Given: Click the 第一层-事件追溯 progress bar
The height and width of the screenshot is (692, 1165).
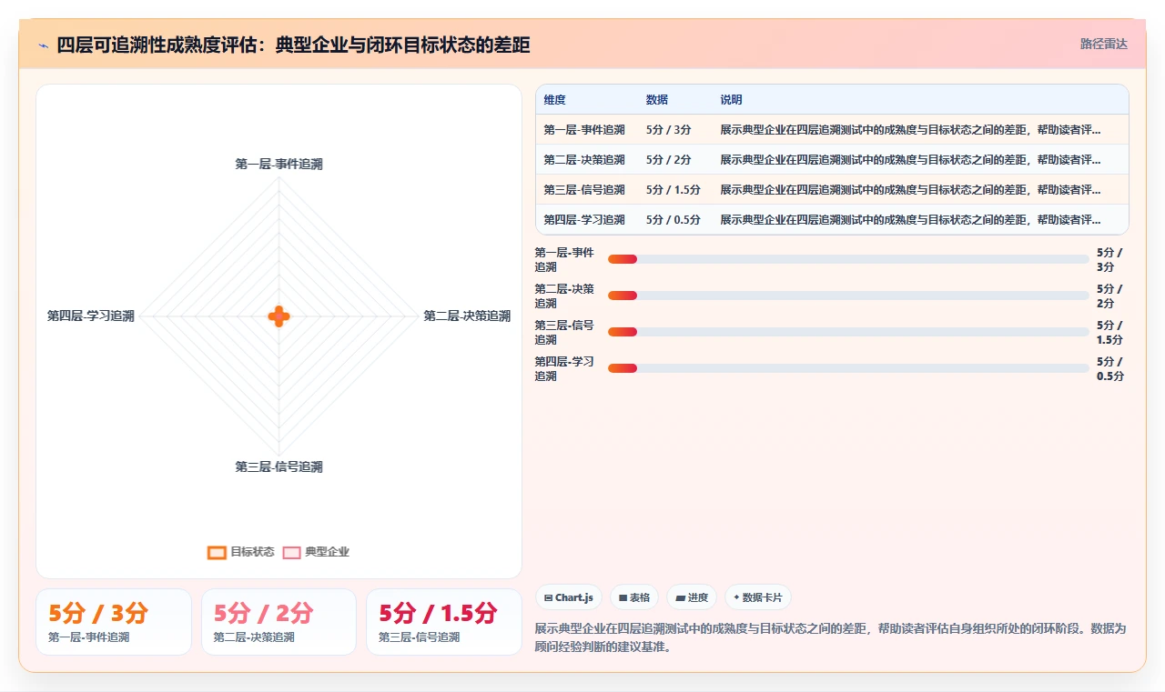Looking at the screenshot, I should pyautogui.click(x=848, y=259).
